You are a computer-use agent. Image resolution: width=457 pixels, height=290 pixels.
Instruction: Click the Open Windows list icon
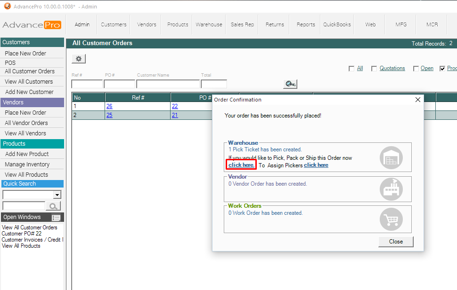pos(56,218)
